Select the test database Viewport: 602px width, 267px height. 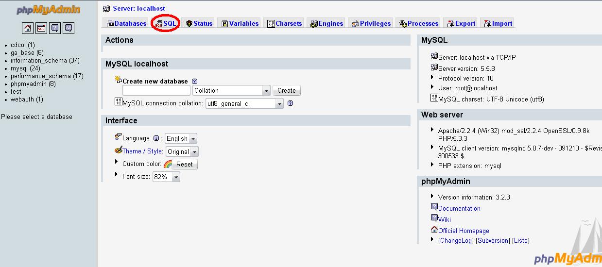click(x=16, y=91)
